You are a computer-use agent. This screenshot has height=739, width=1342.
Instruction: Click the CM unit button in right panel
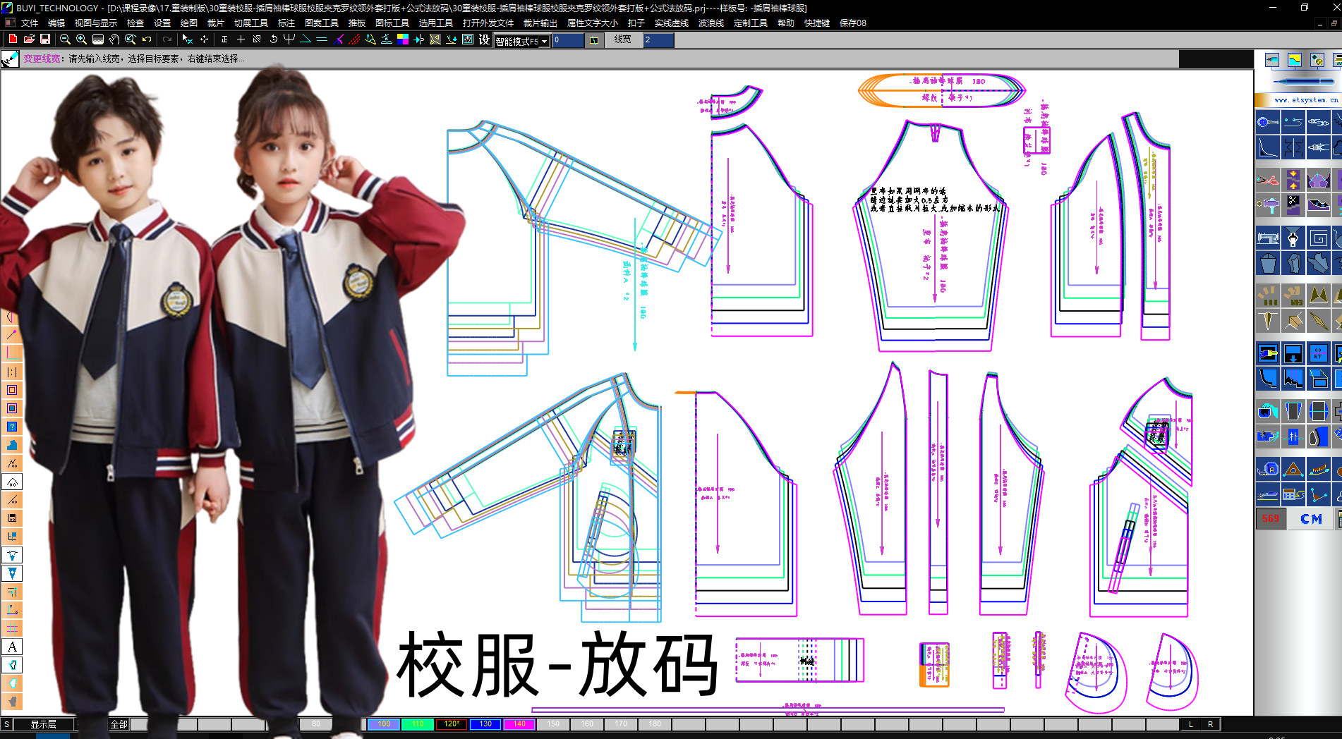click(x=1310, y=518)
